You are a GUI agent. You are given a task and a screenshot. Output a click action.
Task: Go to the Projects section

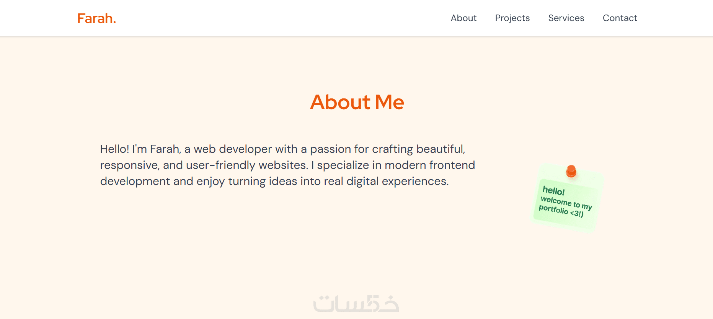tap(512, 18)
